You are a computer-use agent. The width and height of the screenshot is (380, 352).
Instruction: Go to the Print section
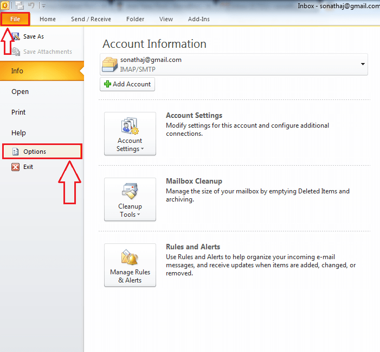pos(18,112)
